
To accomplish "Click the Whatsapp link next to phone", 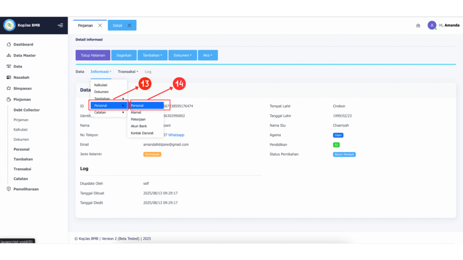I will tap(176, 135).
